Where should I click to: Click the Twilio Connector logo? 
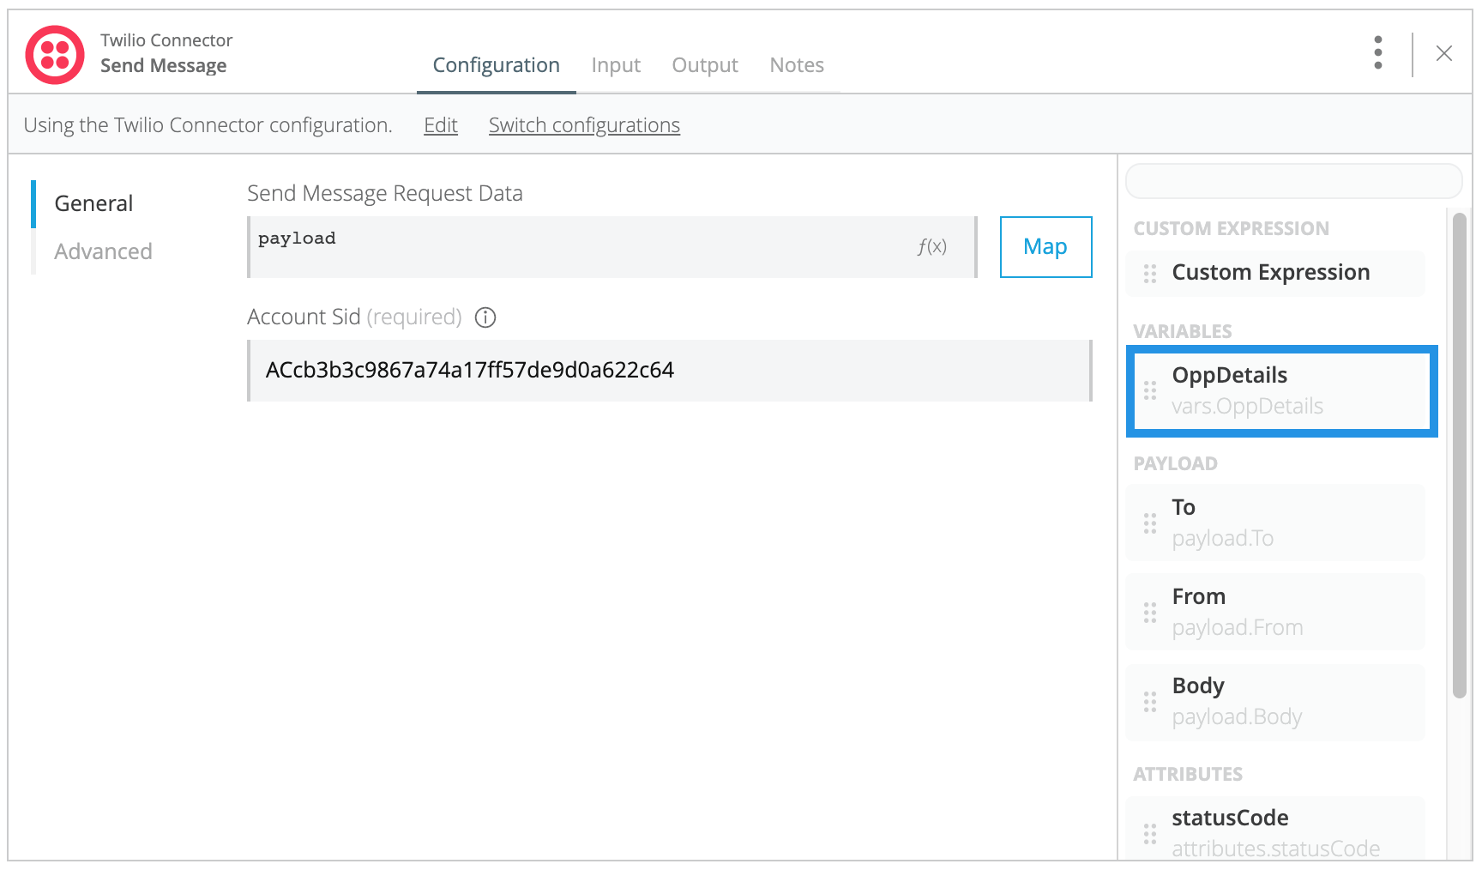(x=54, y=52)
